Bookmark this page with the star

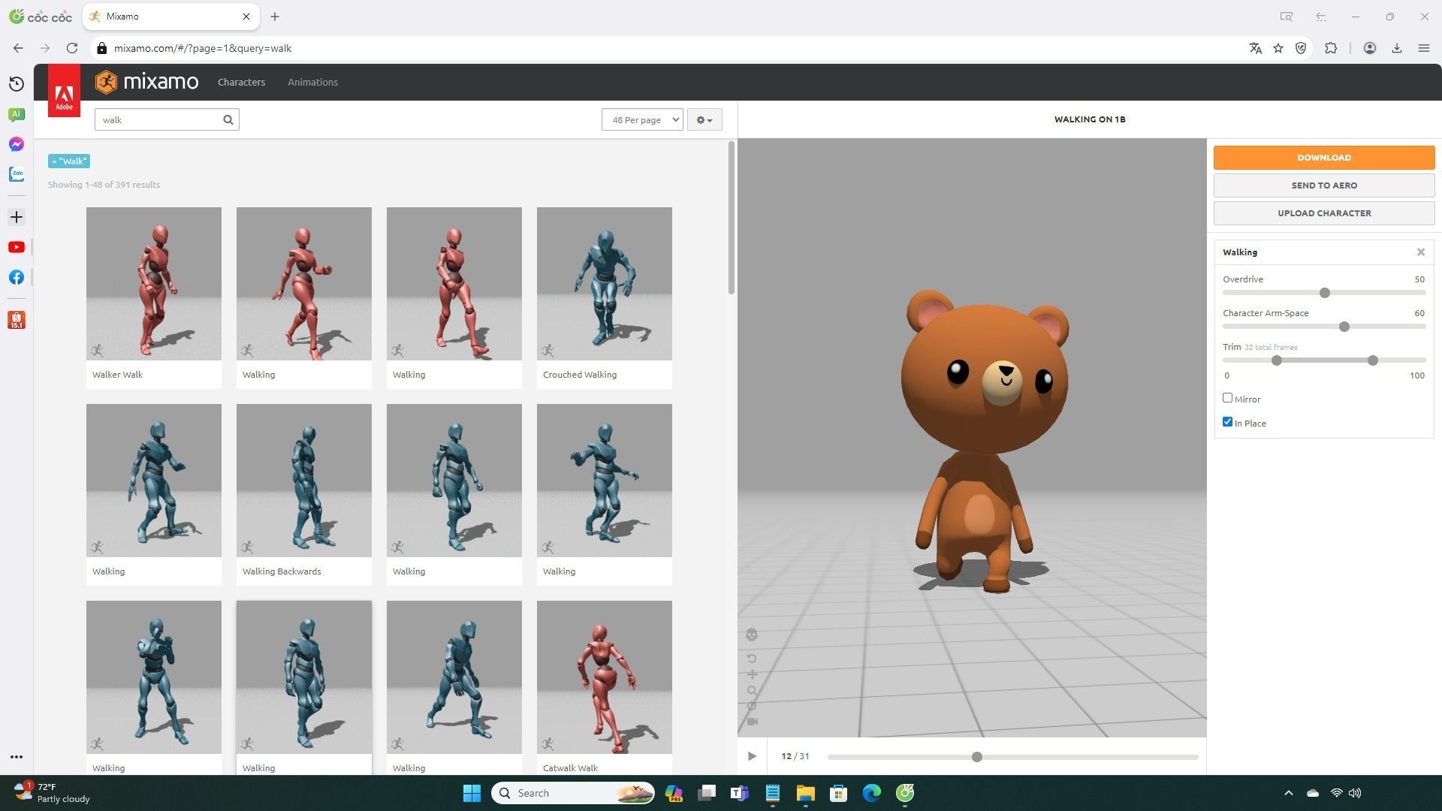pos(1278,48)
